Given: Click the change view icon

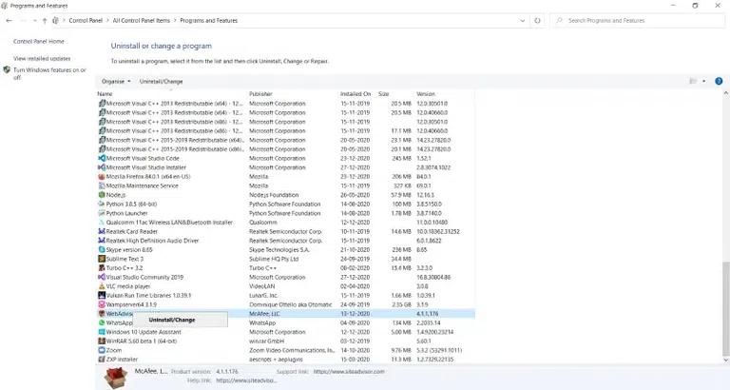Looking at the screenshot, I should point(693,81).
